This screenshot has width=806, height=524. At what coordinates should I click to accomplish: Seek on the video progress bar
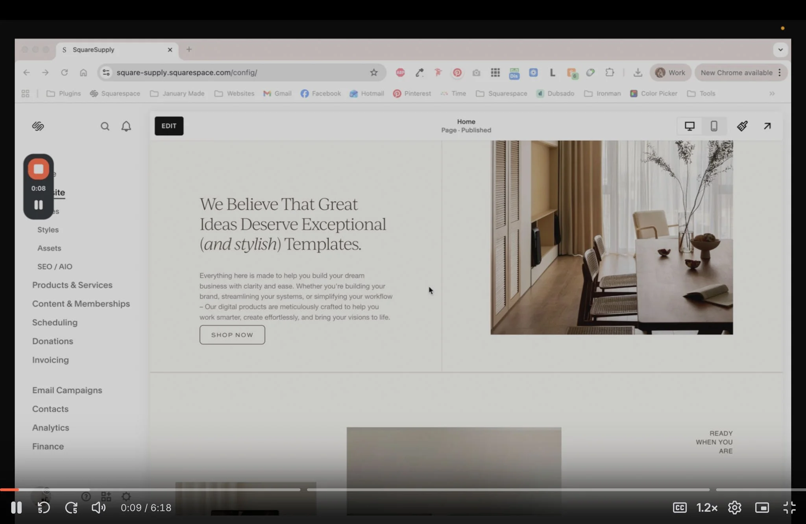click(394, 490)
